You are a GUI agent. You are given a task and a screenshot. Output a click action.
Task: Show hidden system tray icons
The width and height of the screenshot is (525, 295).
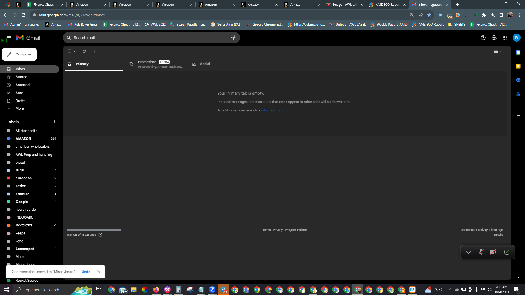[450, 290]
